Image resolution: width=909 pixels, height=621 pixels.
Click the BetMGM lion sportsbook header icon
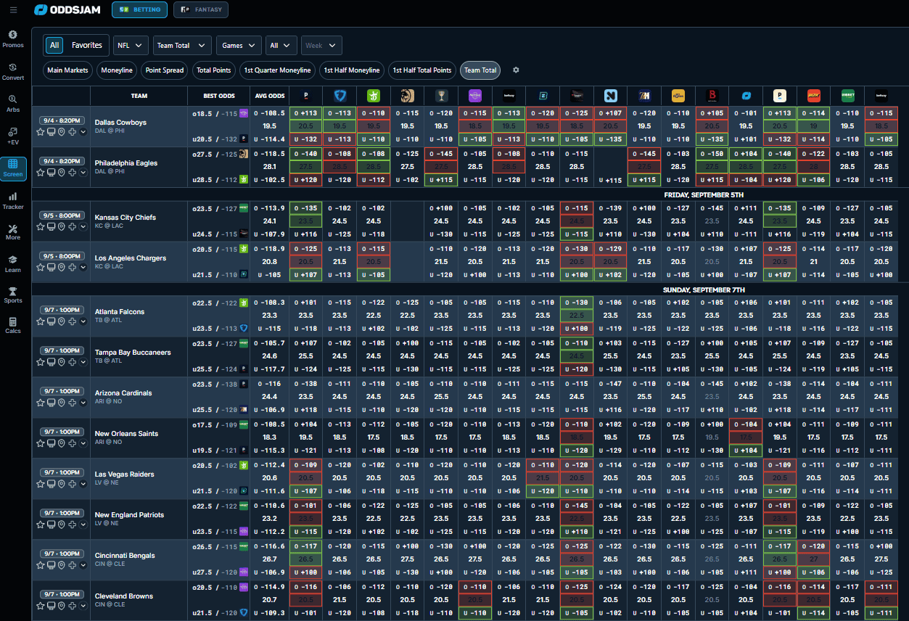click(408, 96)
